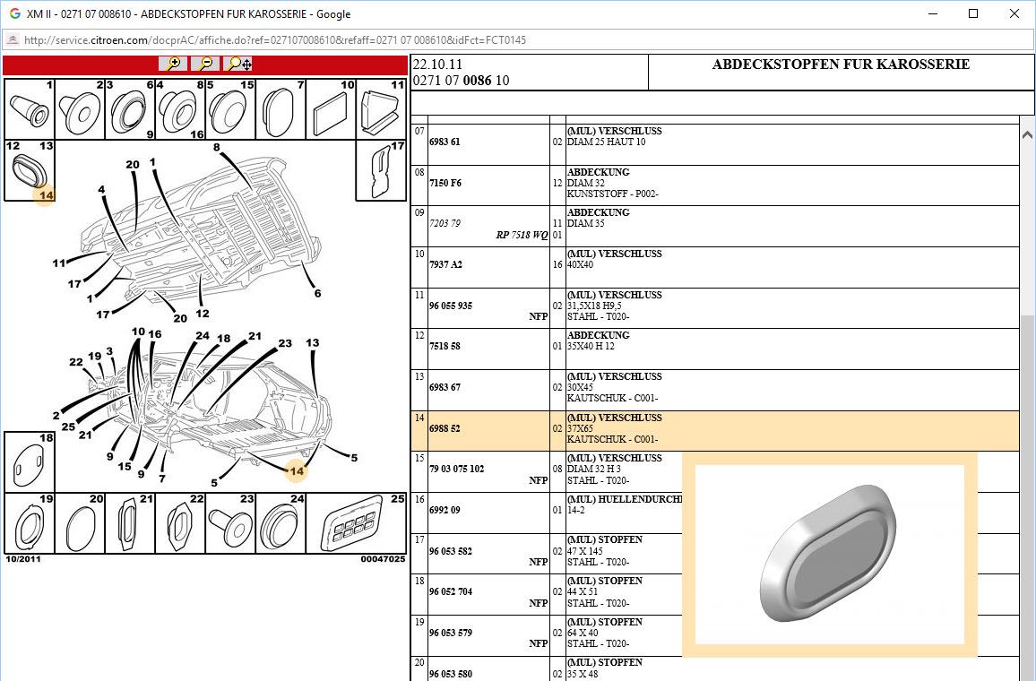Viewport: 1036px width, 681px height.
Task: Click part number 7203 79
Action: point(445,223)
